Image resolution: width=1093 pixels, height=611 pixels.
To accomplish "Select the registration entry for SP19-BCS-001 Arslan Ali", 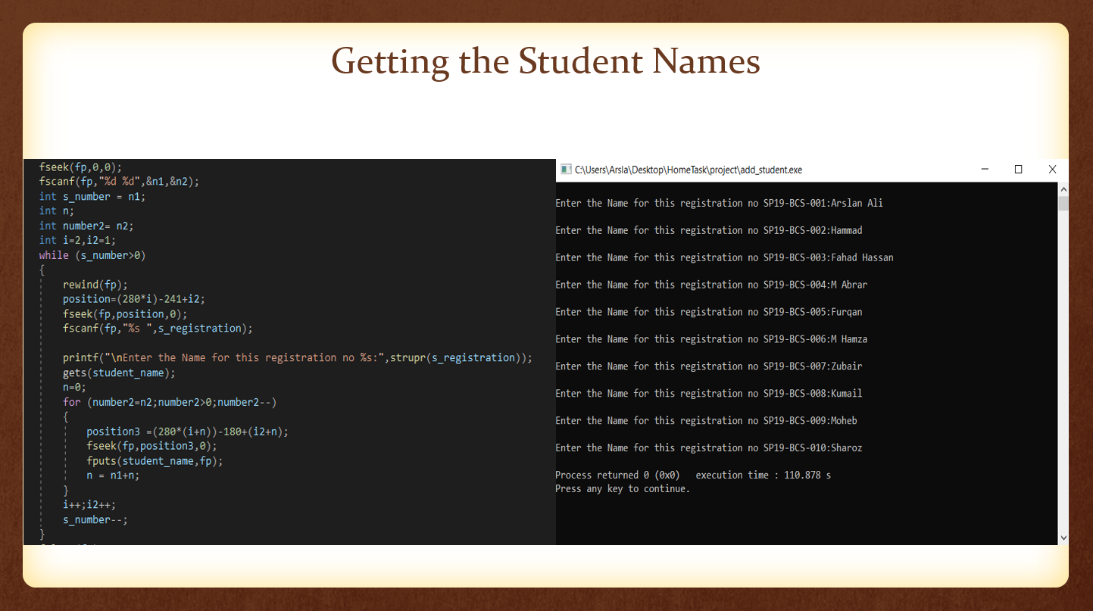I will pyautogui.click(x=720, y=203).
